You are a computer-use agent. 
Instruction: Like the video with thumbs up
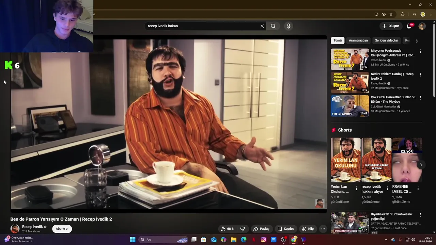click(227, 229)
